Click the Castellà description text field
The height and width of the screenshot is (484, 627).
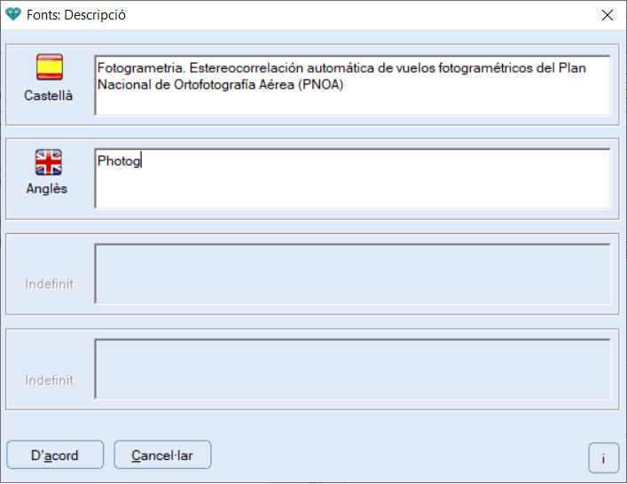[353, 85]
